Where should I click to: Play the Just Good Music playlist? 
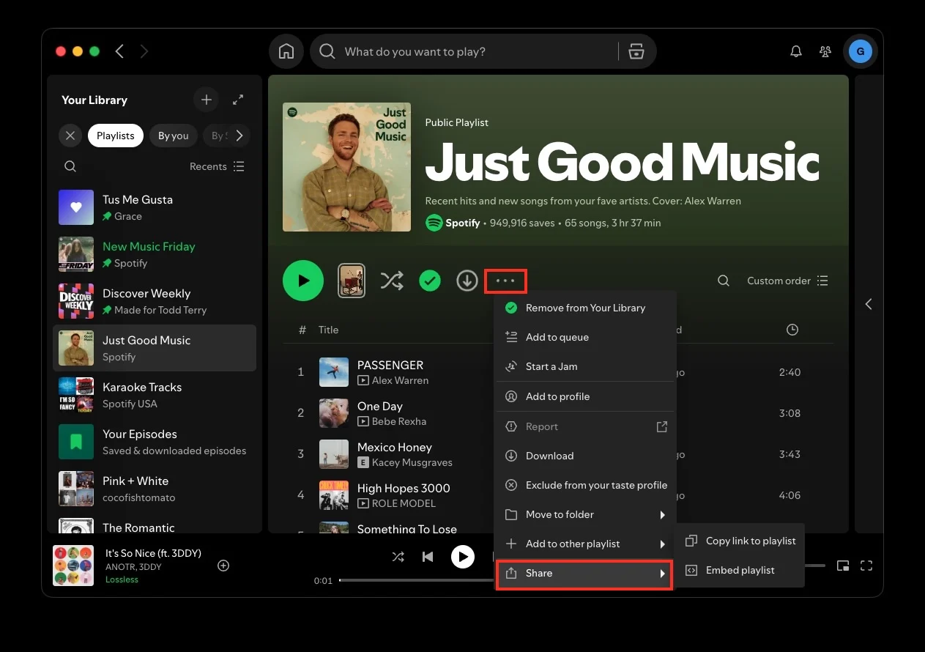303,281
